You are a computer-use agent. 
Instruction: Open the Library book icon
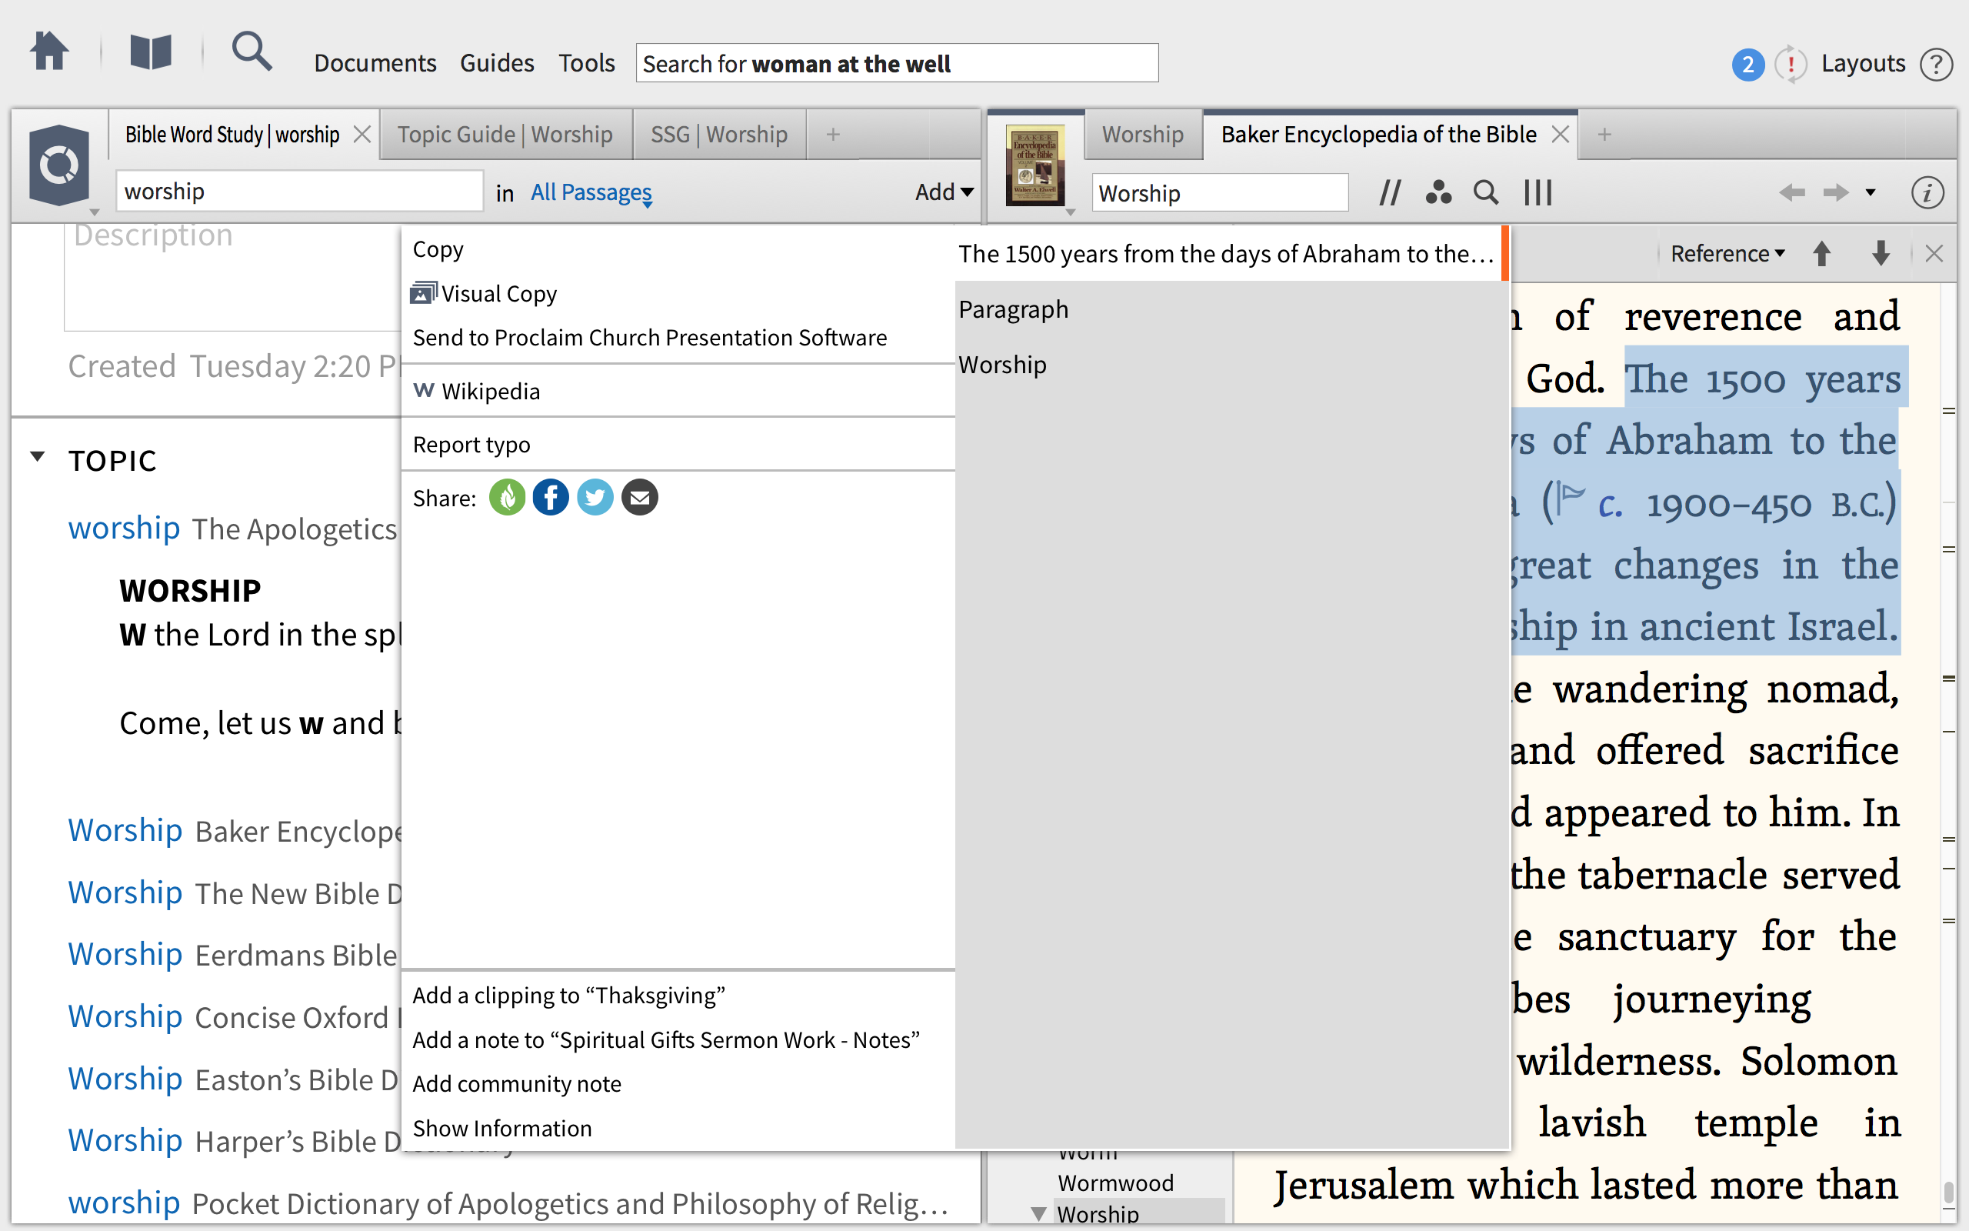(151, 52)
